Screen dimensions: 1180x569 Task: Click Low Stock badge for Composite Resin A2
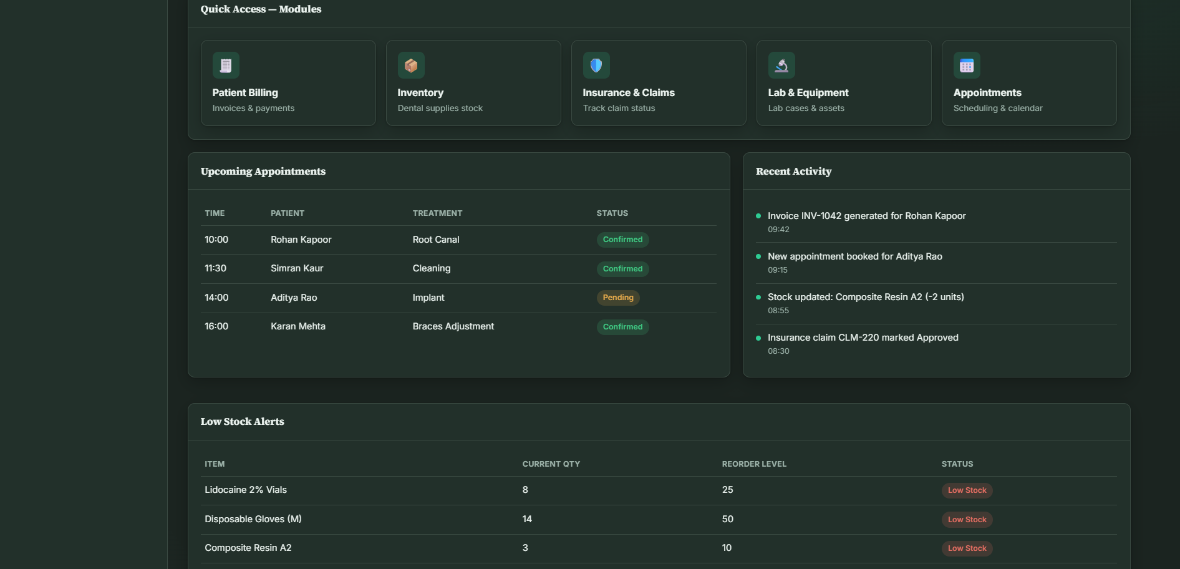point(967,548)
